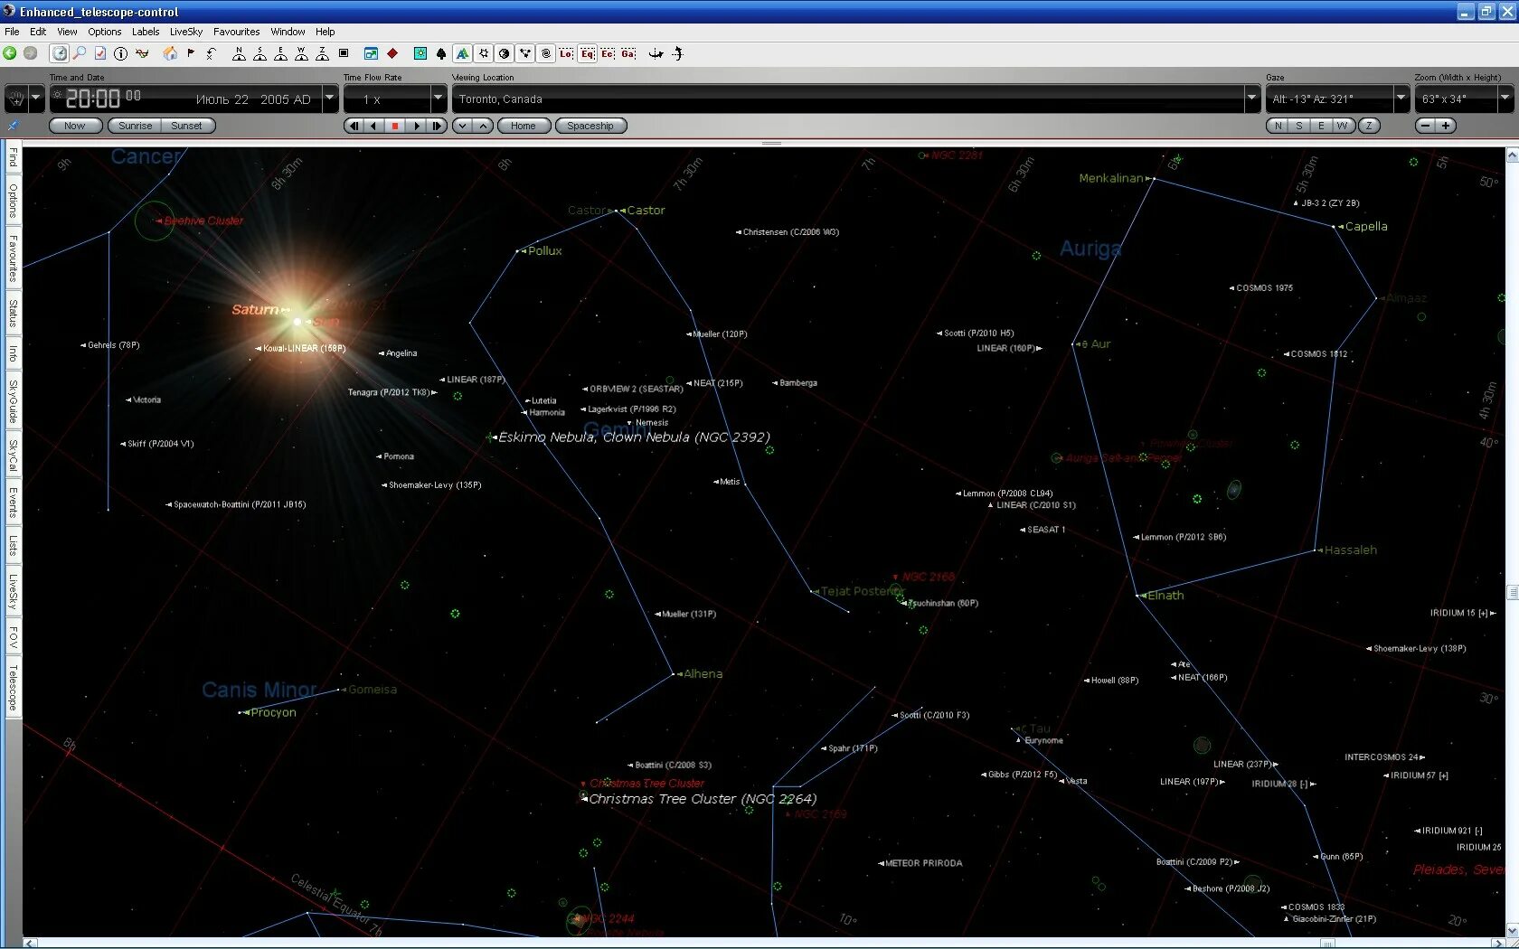Click the black spade tree icon
This screenshot has height=949, width=1519.
(x=441, y=53)
